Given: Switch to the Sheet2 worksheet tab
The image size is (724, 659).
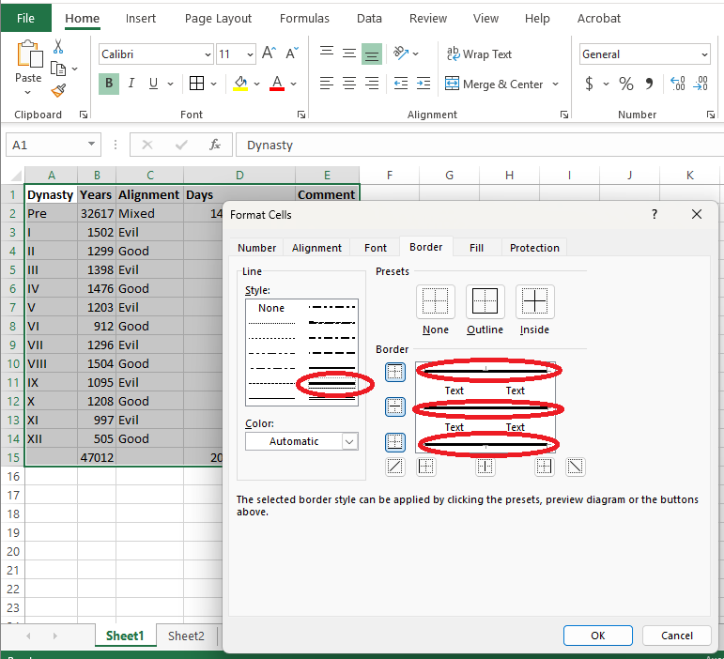Looking at the screenshot, I should 186,636.
